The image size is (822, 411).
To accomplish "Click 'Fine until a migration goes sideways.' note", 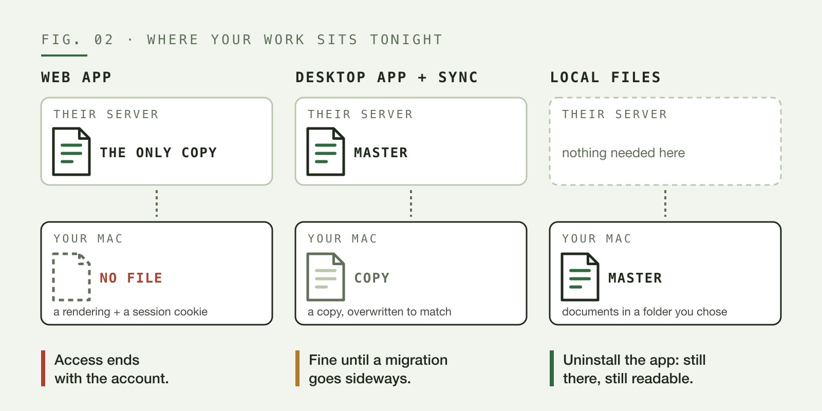I will [378, 369].
